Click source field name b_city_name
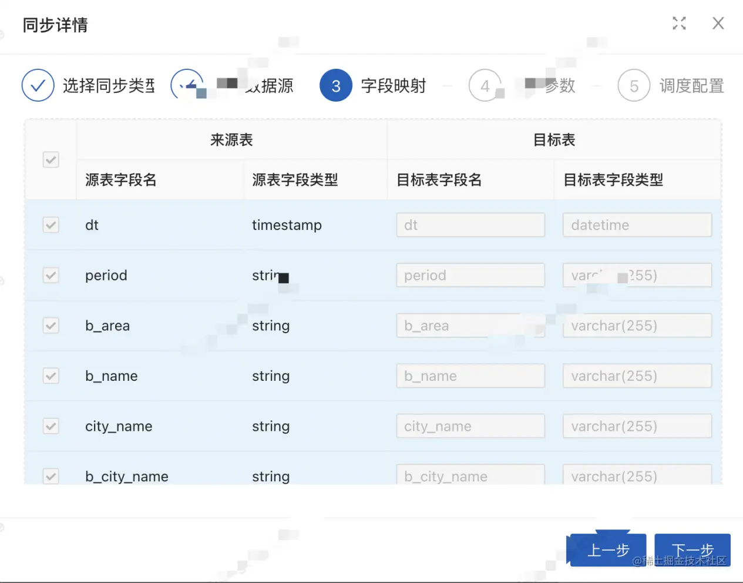Image resolution: width=743 pixels, height=583 pixels. click(x=127, y=477)
